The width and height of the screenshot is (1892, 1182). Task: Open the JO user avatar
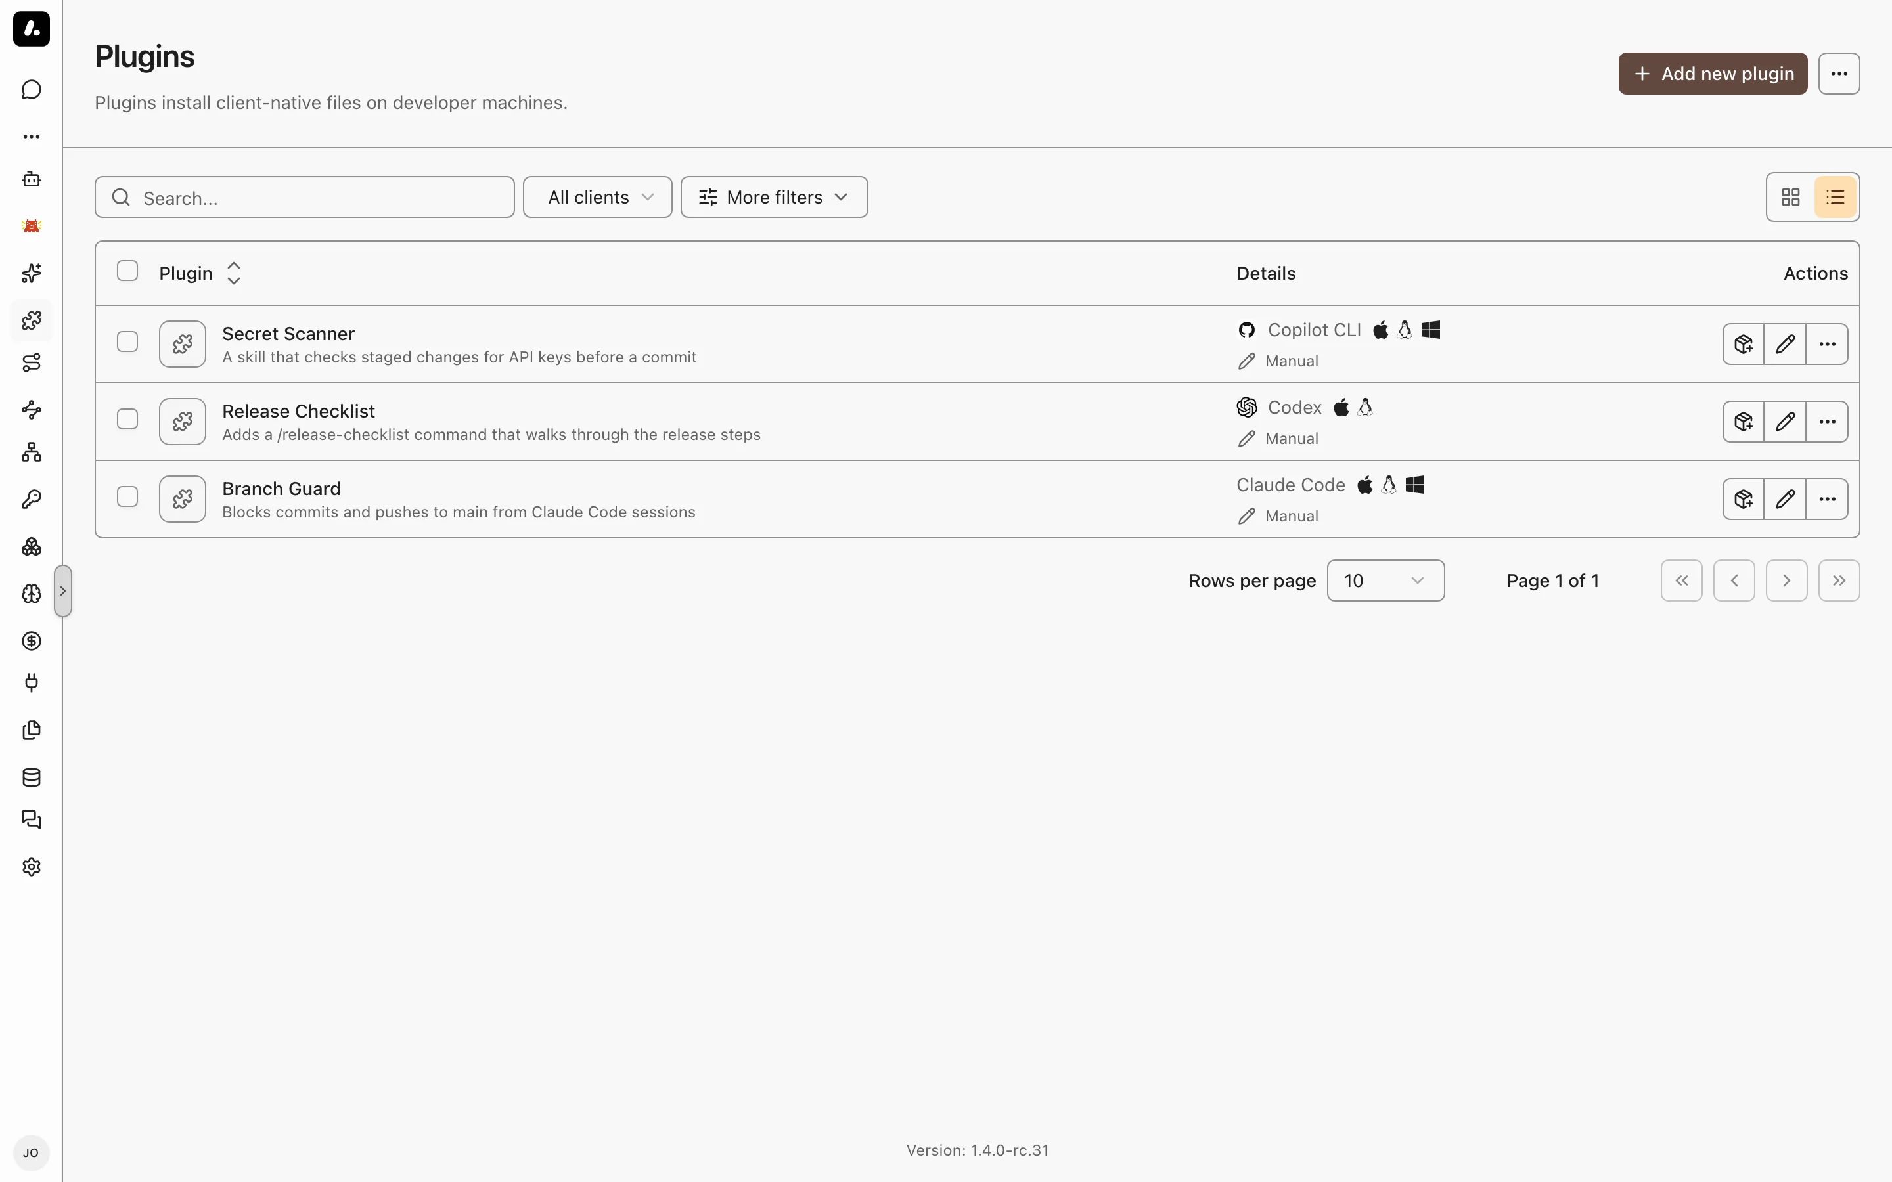pyautogui.click(x=32, y=1153)
